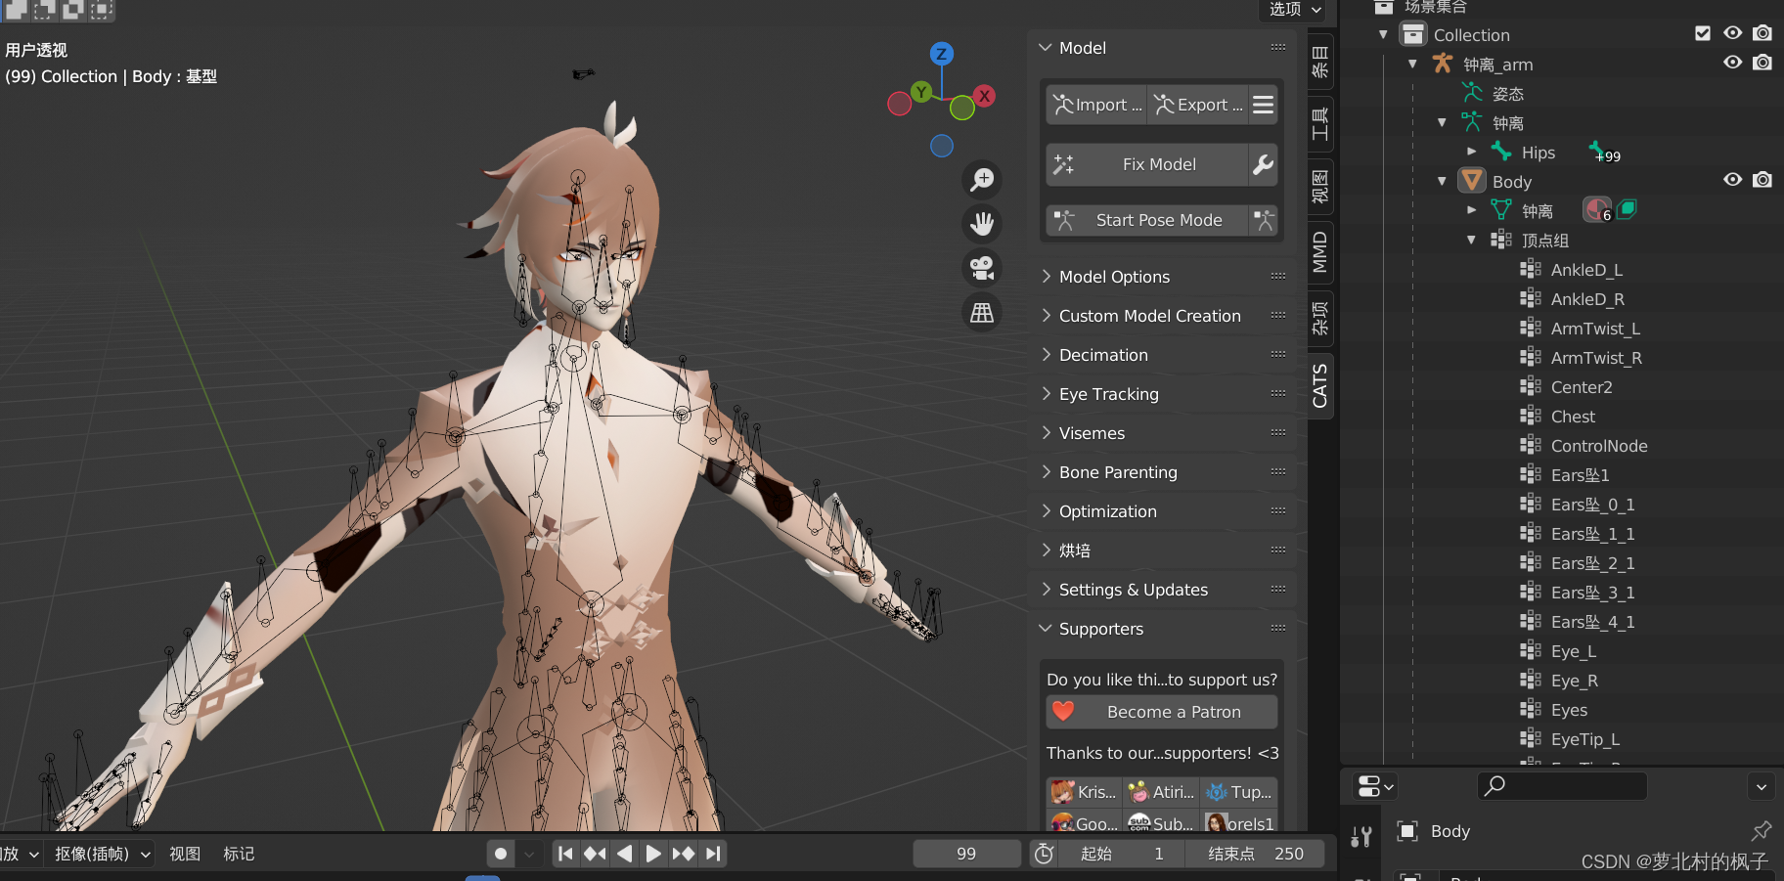The image size is (1784, 881).
Task: Click the mesh data 钟离 green triangle icon
Action: click(x=1501, y=210)
